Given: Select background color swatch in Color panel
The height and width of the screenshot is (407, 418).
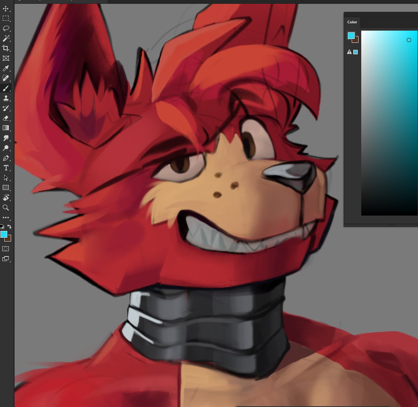Looking at the screenshot, I should 356,41.
